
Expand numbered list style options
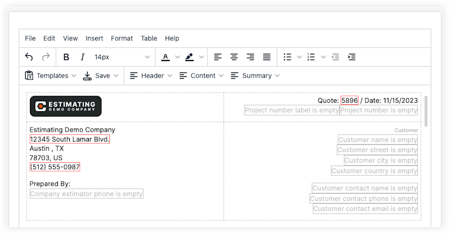[323, 57]
